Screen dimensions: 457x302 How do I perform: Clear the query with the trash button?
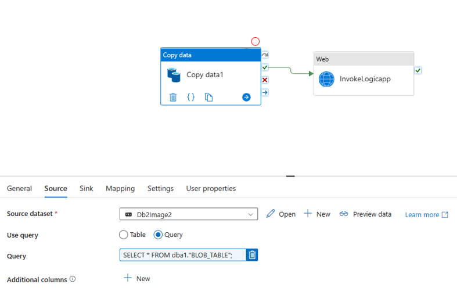pos(252,255)
